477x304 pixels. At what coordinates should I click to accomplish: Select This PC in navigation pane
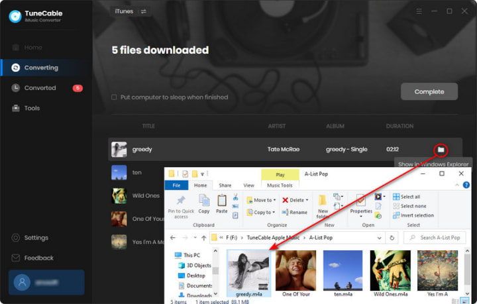coord(187,255)
